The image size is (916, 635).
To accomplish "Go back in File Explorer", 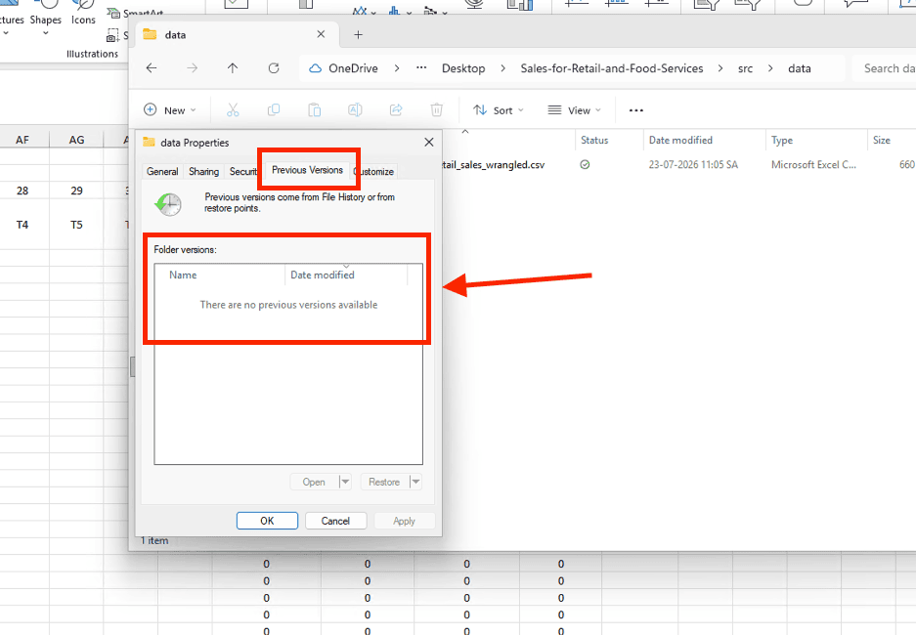I will click(x=152, y=68).
